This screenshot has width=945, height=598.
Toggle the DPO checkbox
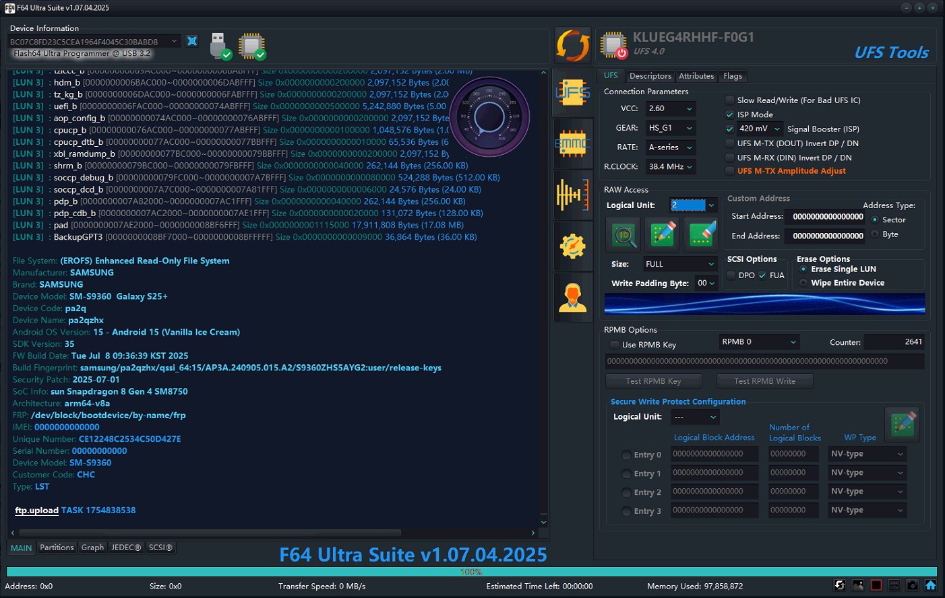click(x=731, y=275)
